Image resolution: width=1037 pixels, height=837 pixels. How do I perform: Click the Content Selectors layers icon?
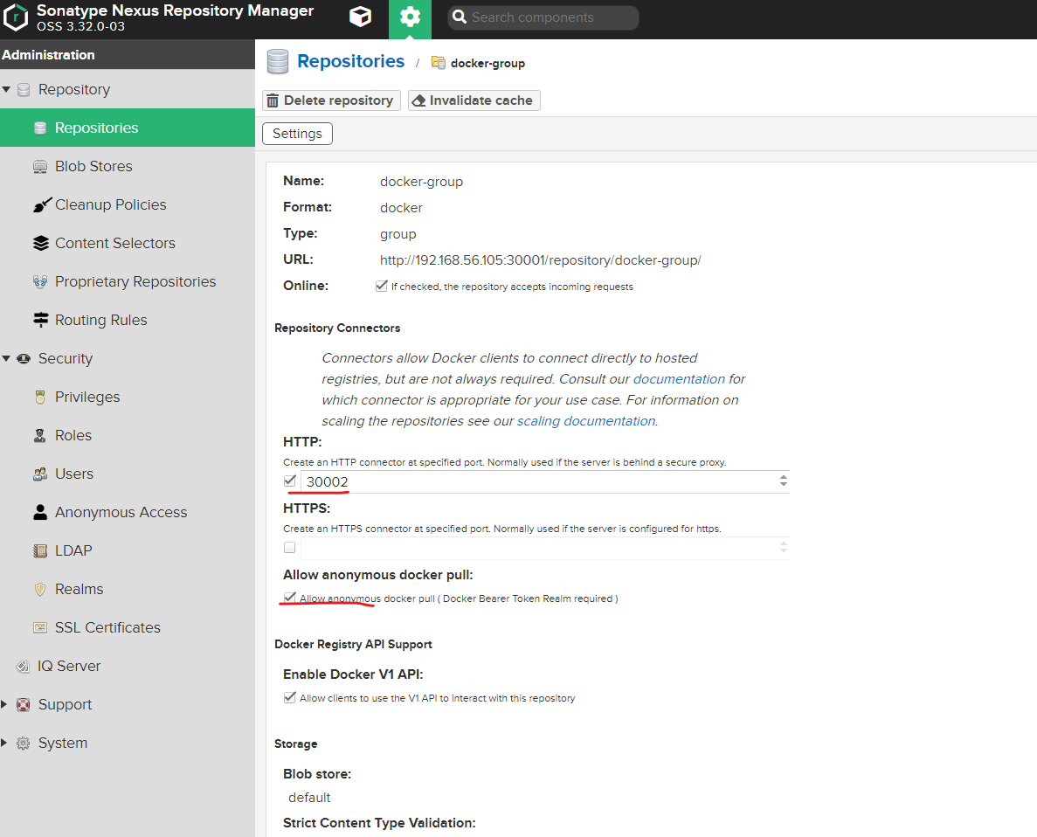(x=40, y=243)
